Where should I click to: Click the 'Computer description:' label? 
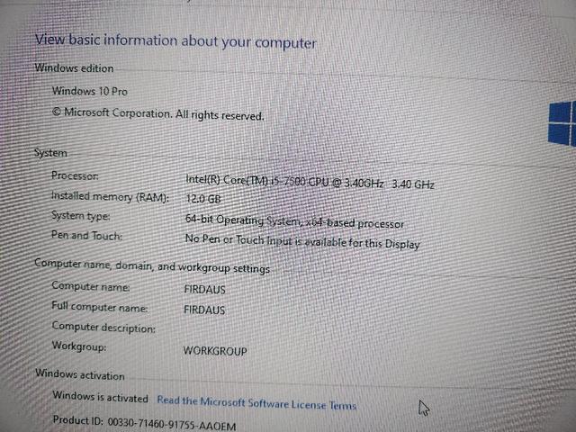point(103,327)
